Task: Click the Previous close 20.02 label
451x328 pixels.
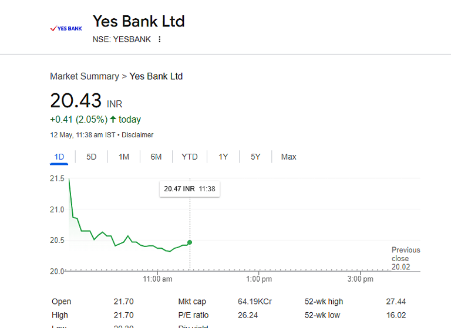Action: pos(406,258)
